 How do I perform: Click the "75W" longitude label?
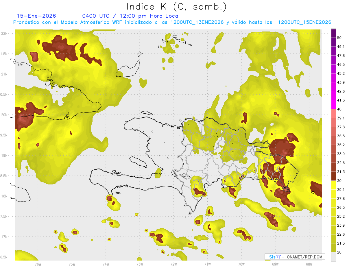tap(72, 264)
